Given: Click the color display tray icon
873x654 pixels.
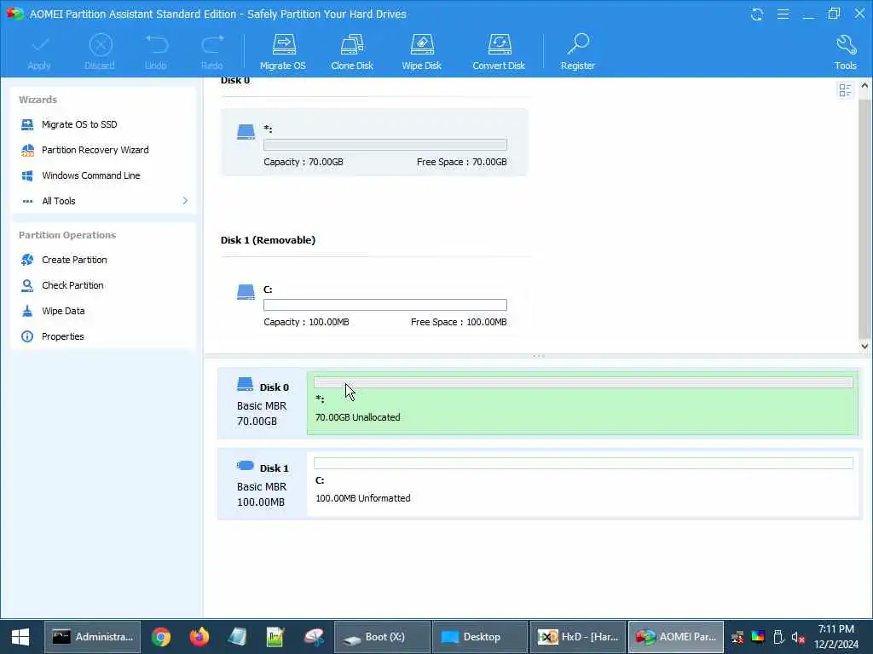Looking at the screenshot, I should tap(758, 637).
